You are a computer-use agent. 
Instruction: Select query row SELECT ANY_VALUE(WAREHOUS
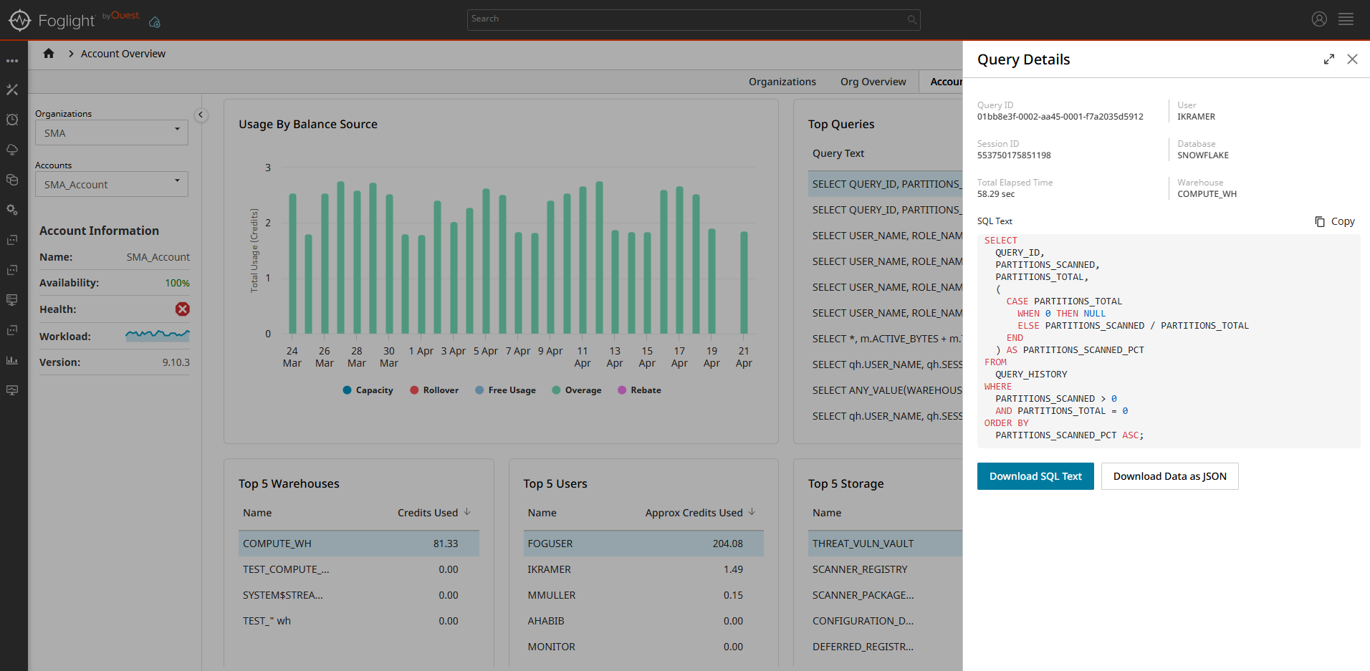pyautogui.click(x=886, y=390)
